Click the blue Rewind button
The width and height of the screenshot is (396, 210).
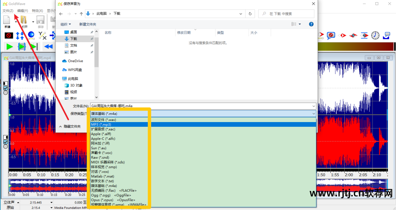[x=48, y=47]
